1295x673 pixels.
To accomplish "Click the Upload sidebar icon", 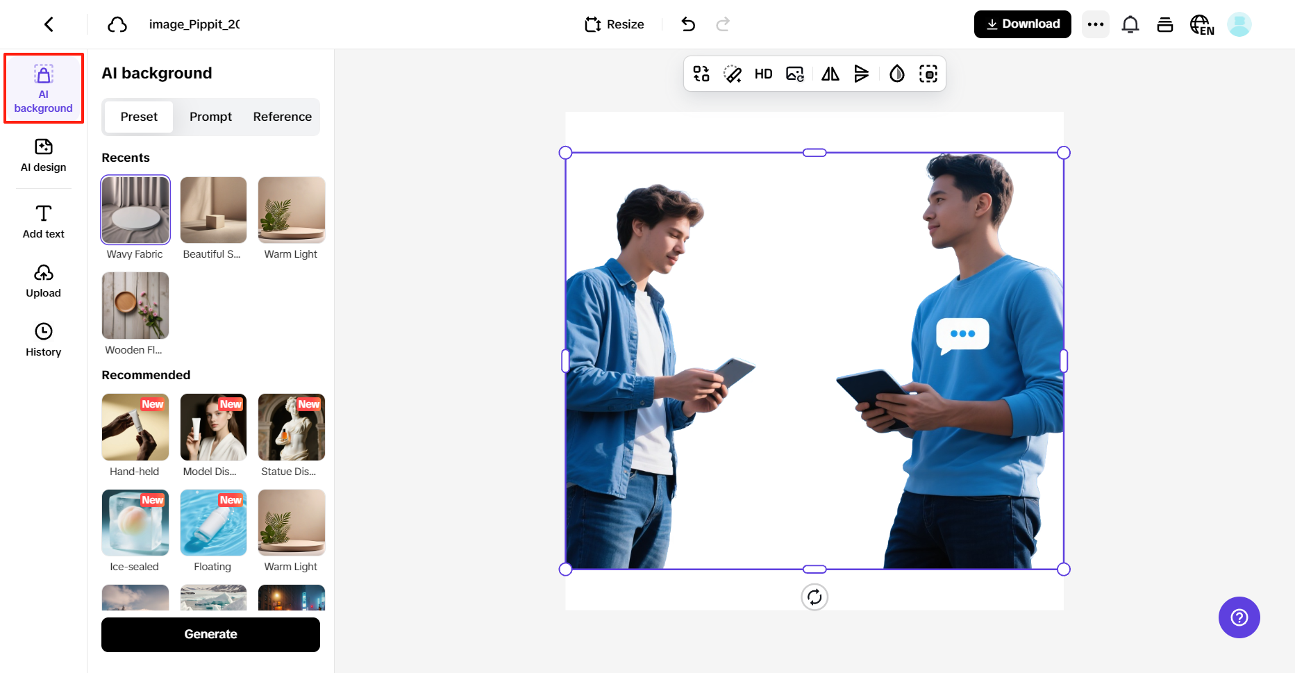I will tap(43, 281).
